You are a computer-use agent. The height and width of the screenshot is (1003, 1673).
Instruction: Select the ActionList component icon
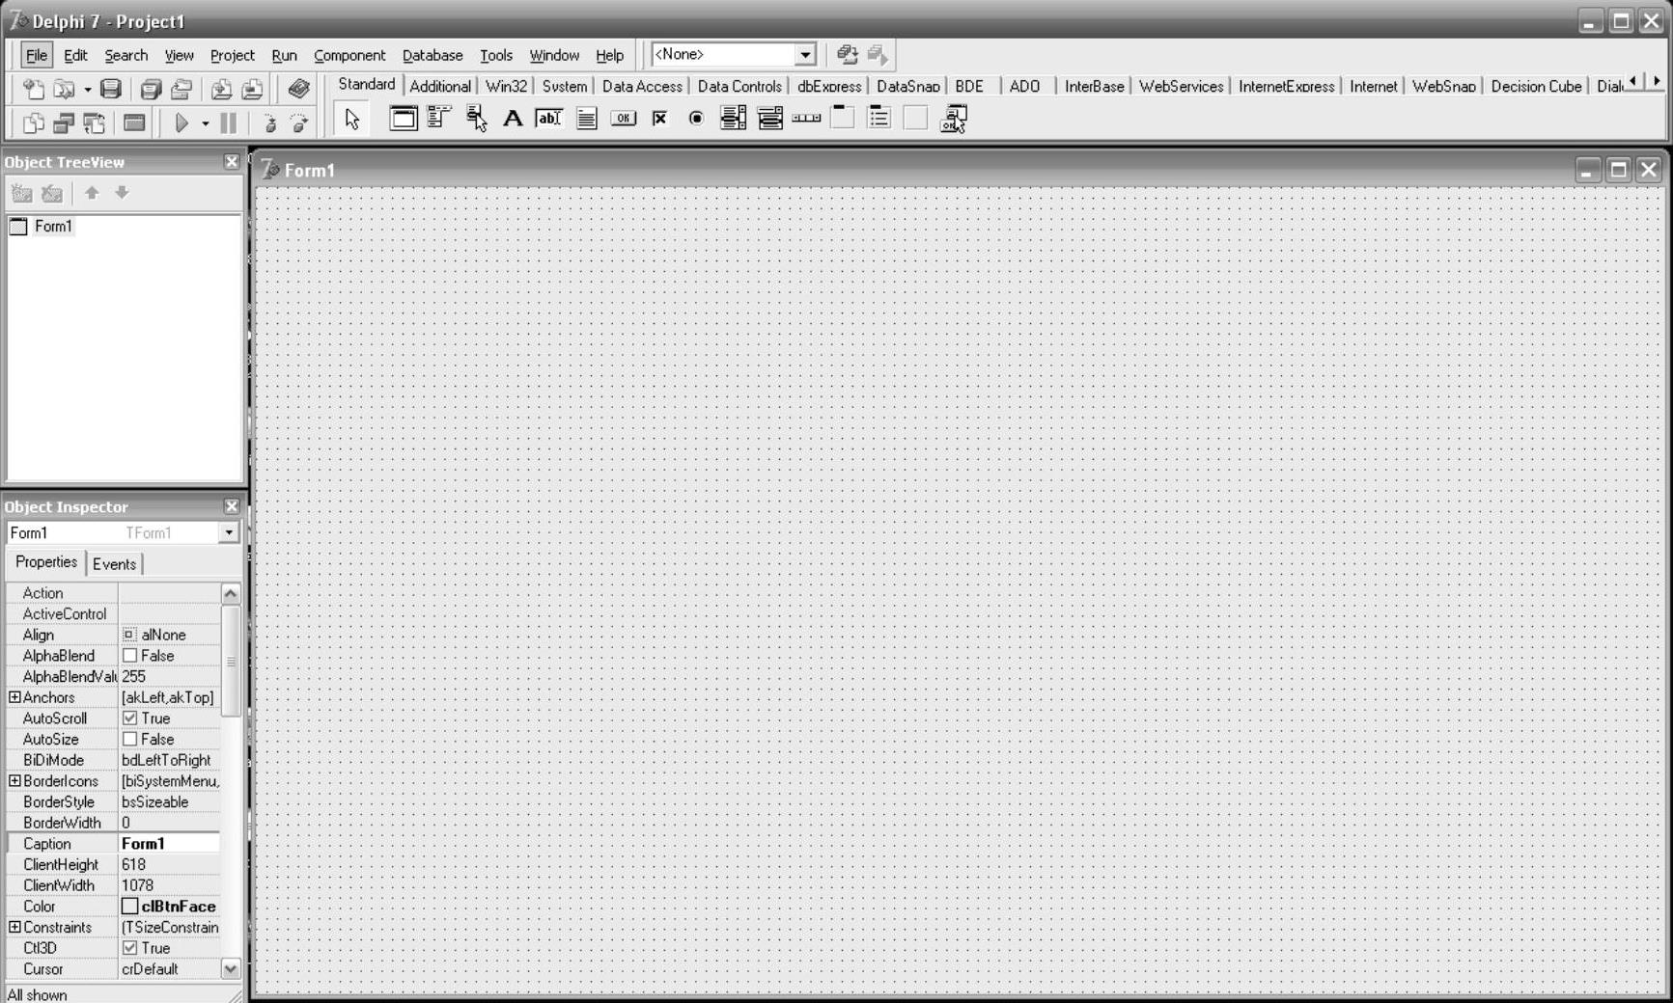coord(954,119)
